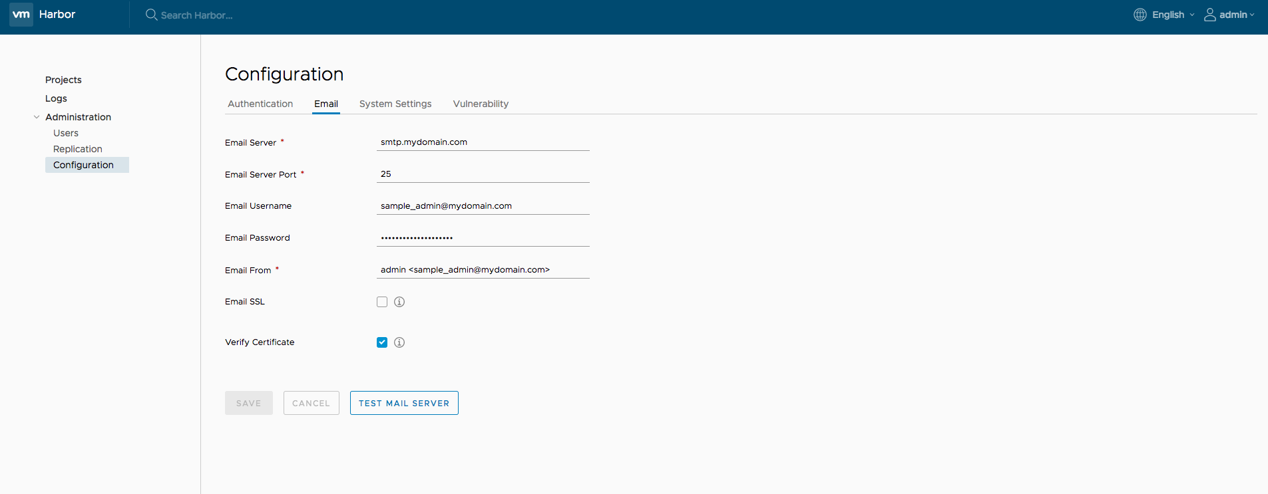Switch to the System Settings tab

pyautogui.click(x=395, y=104)
